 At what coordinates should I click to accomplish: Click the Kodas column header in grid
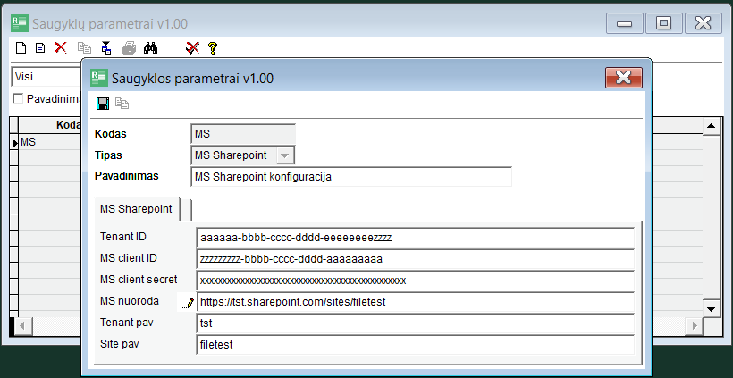click(x=49, y=125)
